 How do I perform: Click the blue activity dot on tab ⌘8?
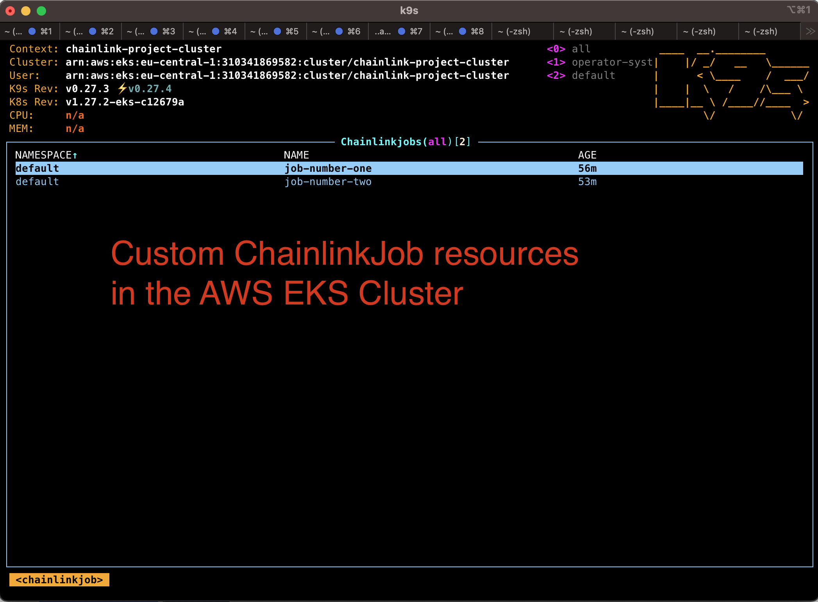tap(463, 31)
